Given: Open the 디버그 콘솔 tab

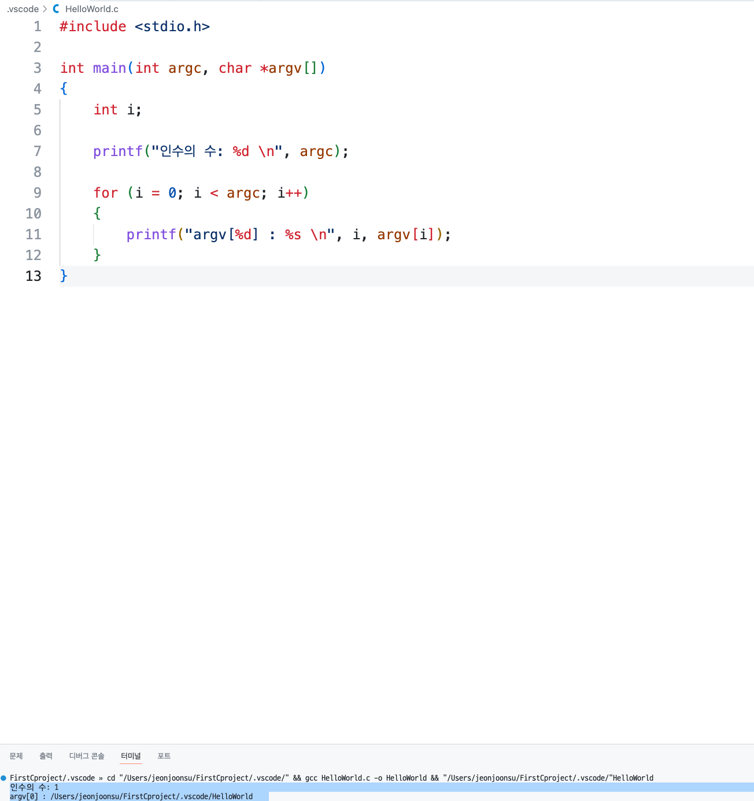Looking at the screenshot, I should click(x=87, y=756).
